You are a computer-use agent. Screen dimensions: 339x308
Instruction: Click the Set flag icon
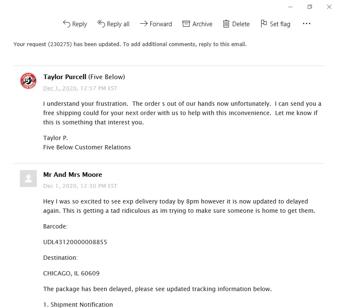(264, 24)
